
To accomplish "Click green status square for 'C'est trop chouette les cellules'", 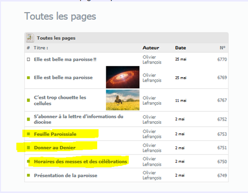I will tap(29, 100).
